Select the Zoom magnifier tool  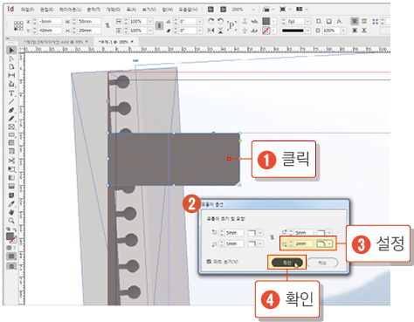coord(11,221)
